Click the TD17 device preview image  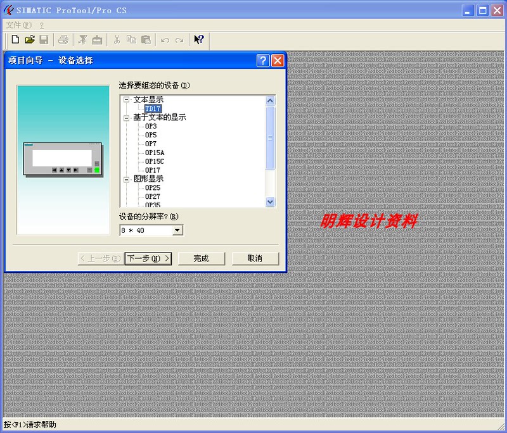[63, 160]
